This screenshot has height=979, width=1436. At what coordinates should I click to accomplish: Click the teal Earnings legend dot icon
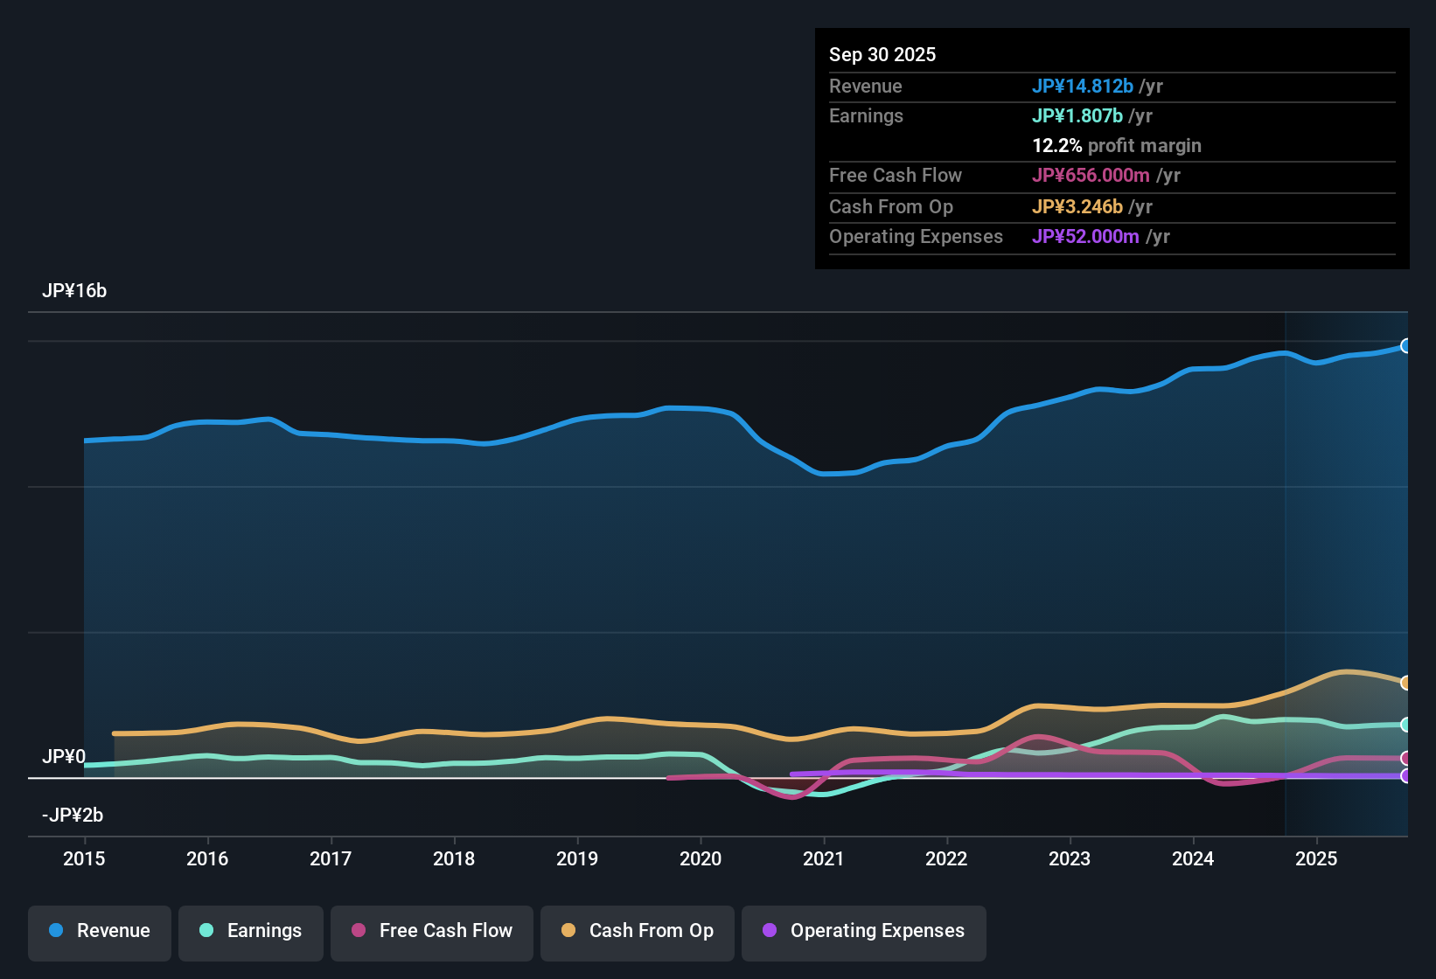click(206, 931)
